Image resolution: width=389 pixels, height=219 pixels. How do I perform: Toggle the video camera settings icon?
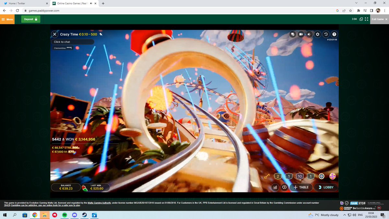point(301,34)
